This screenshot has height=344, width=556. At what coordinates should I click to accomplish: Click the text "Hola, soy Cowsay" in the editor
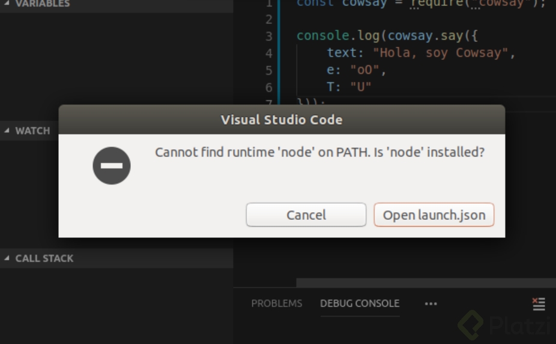(440, 53)
